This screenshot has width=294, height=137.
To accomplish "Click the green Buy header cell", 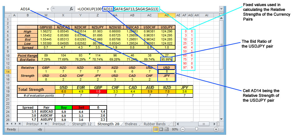I will (x=63, y=108).
